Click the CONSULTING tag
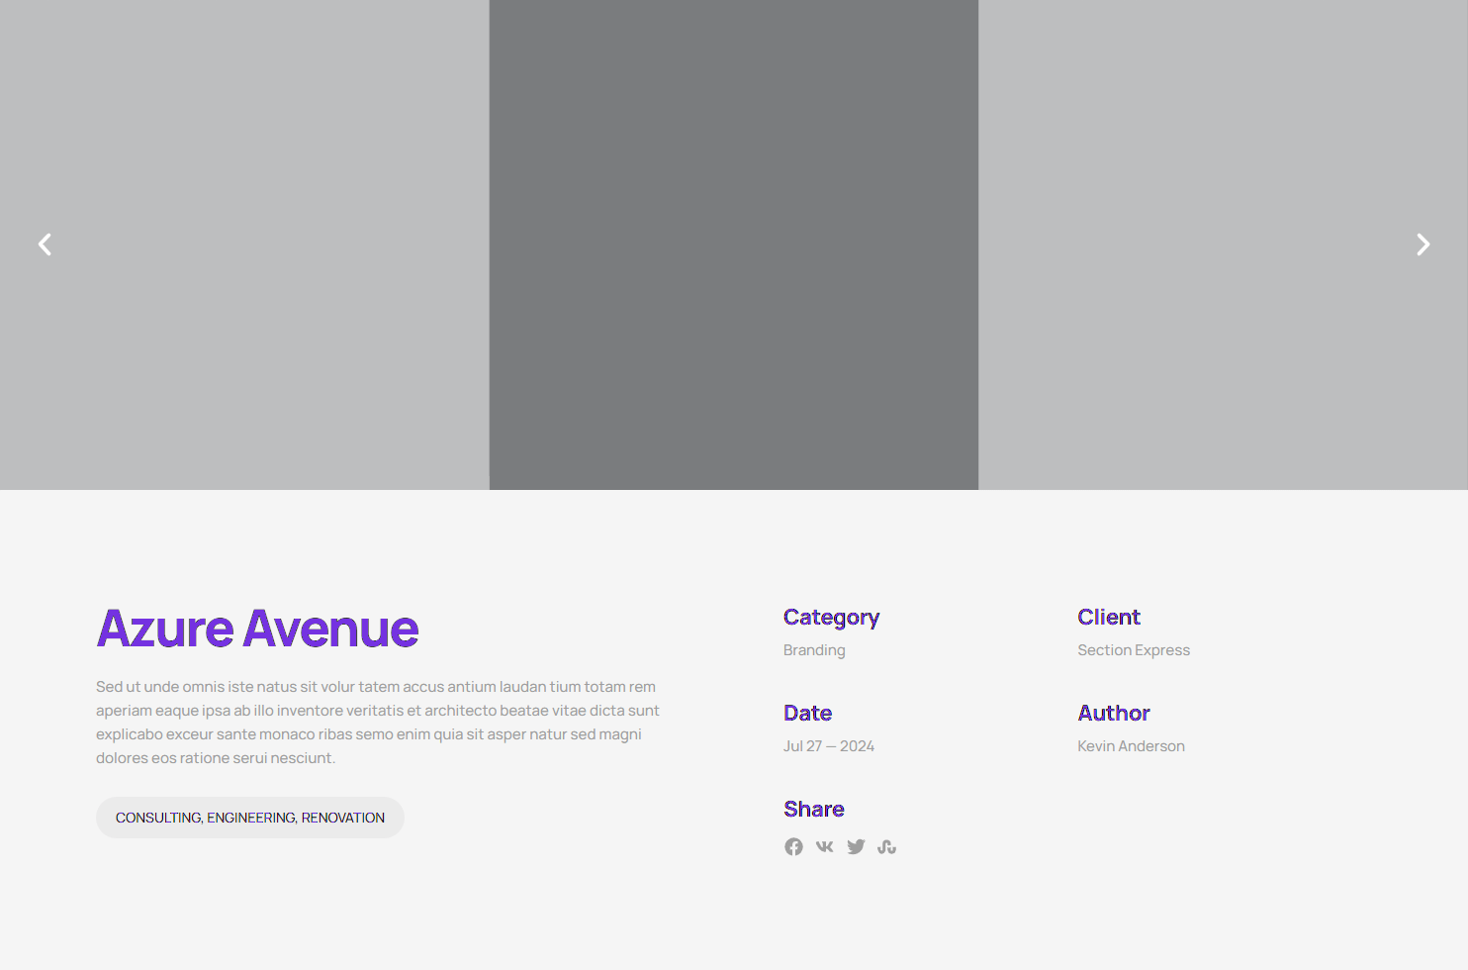Image resolution: width=1468 pixels, height=970 pixels. point(158,818)
